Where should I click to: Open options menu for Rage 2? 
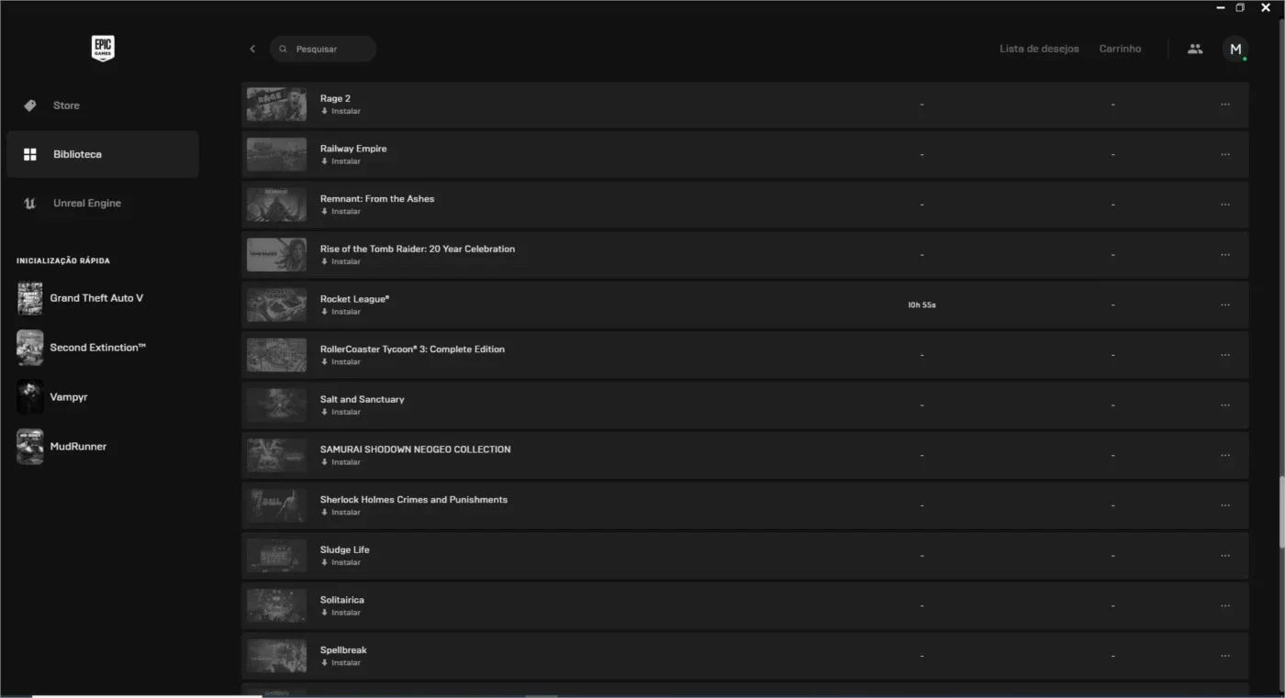1225,105
